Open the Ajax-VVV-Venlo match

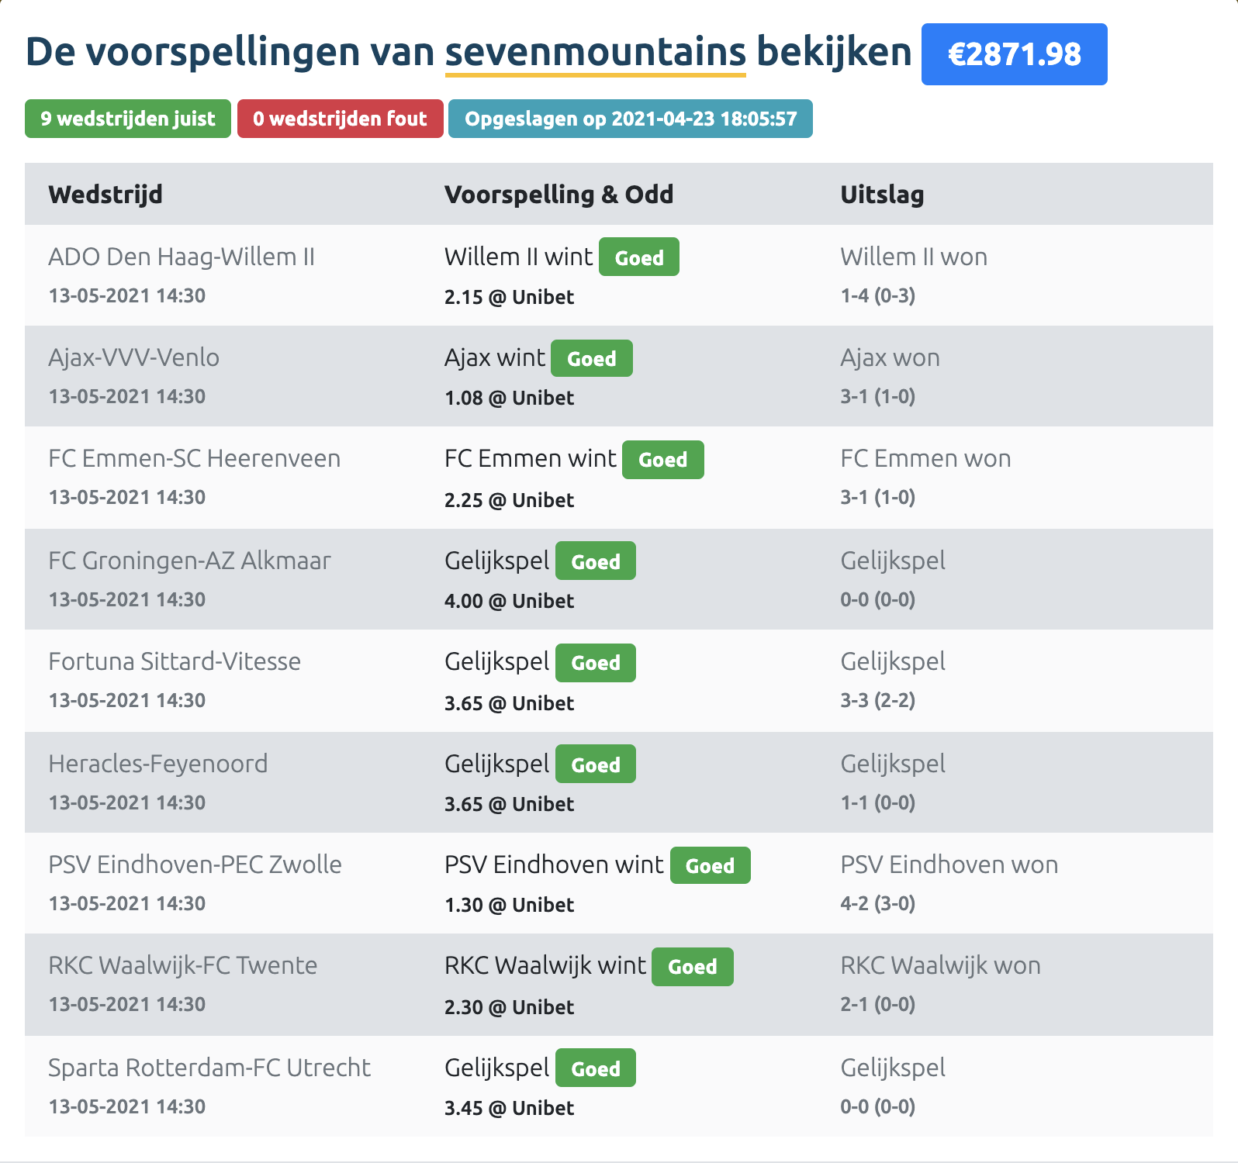point(133,357)
